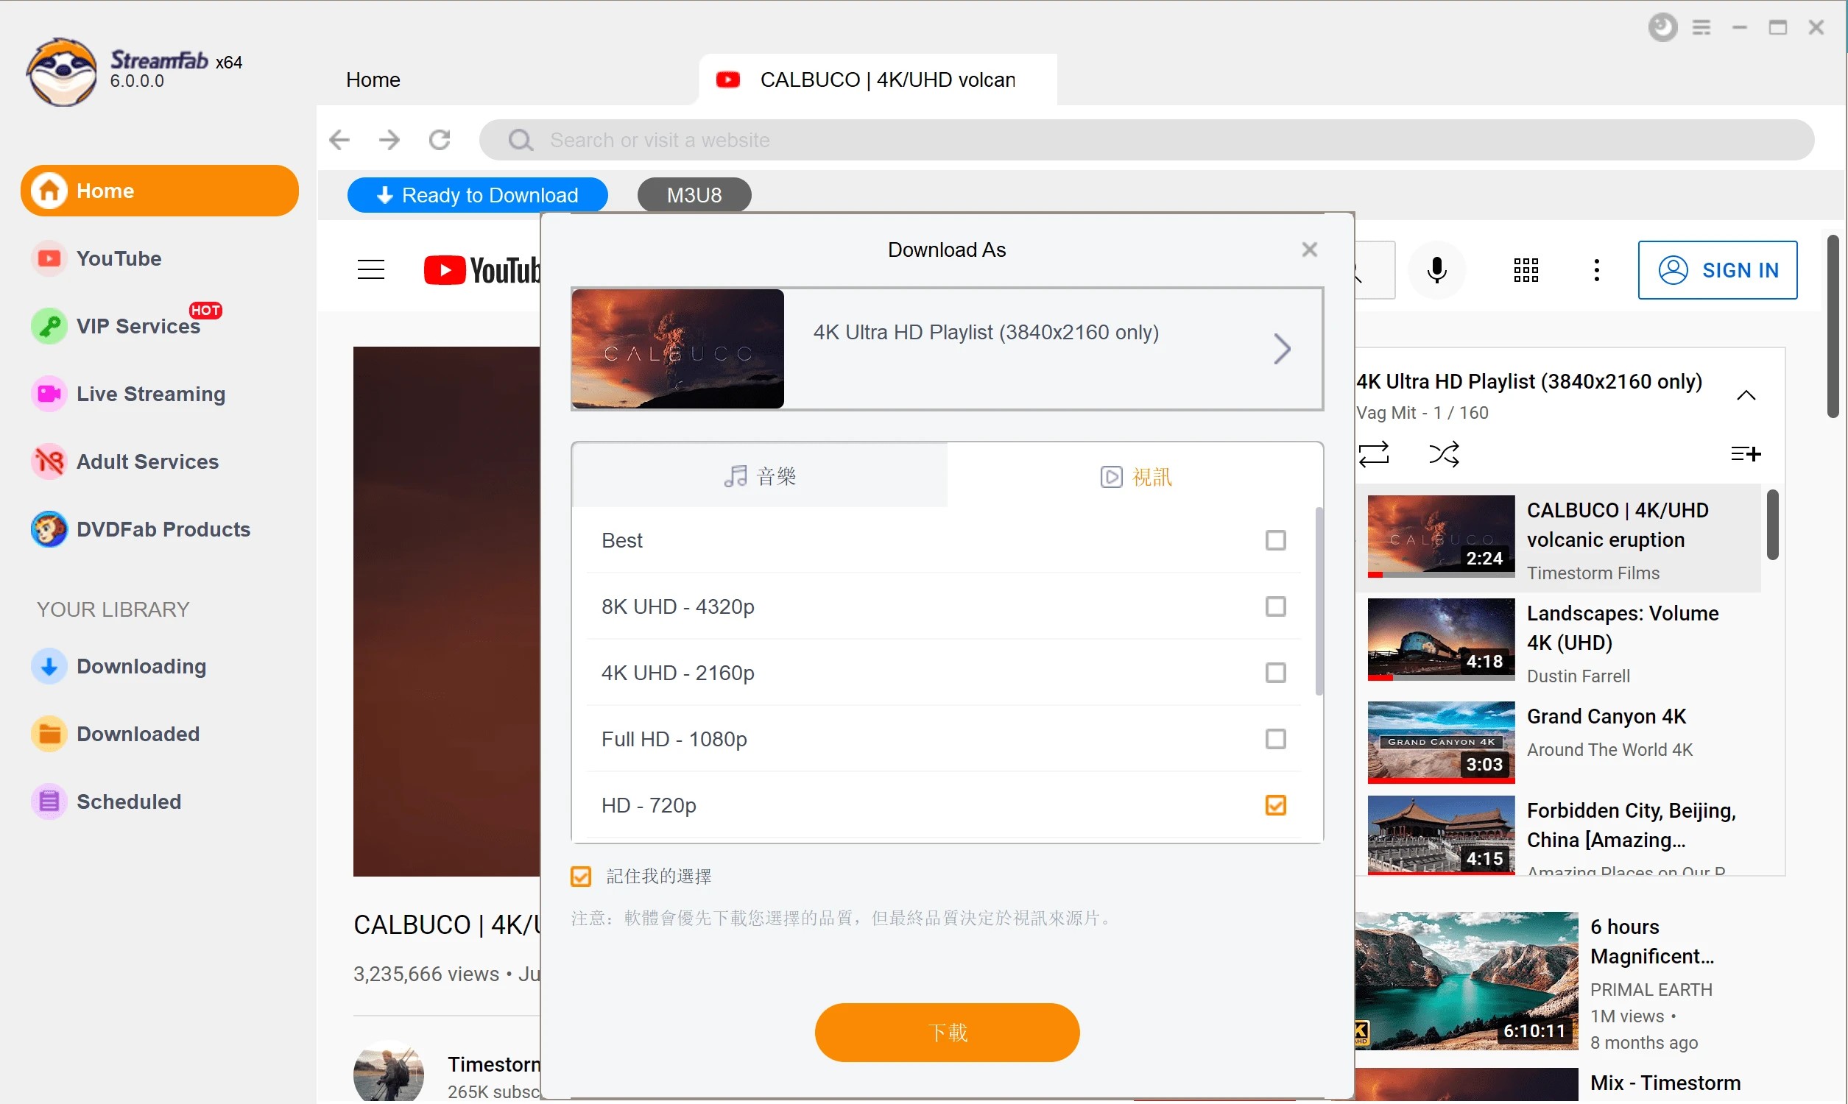
Task: Click the browser refresh button
Action: click(x=440, y=139)
